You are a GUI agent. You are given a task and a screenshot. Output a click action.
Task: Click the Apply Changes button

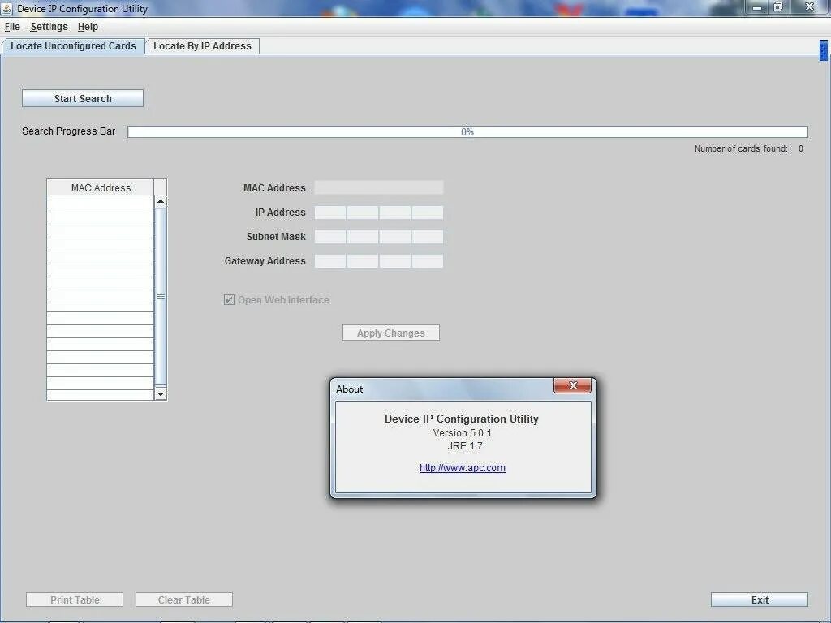391,333
